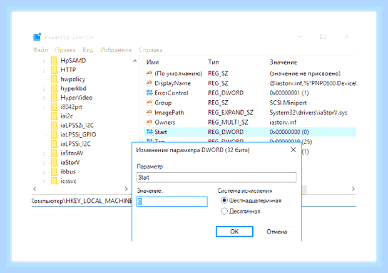Click the tree pane scroll-up arrow
The width and height of the screenshot is (388, 273).
135,61
